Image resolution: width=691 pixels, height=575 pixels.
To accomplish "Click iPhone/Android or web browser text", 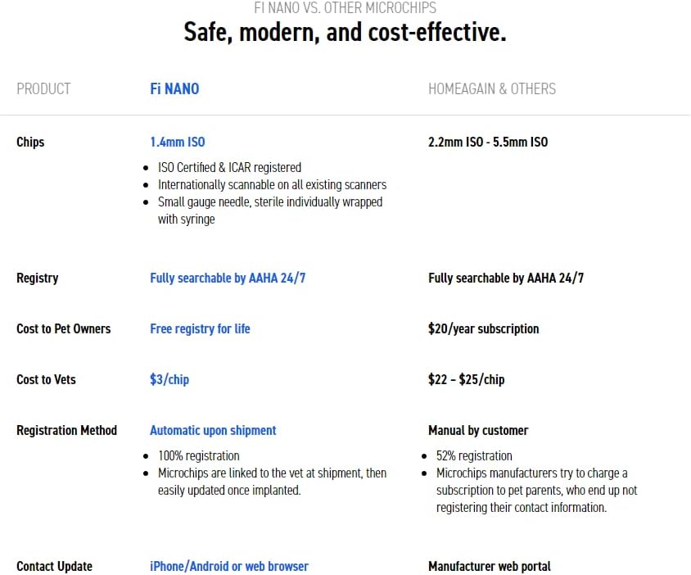I will click(x=229, y=566).
